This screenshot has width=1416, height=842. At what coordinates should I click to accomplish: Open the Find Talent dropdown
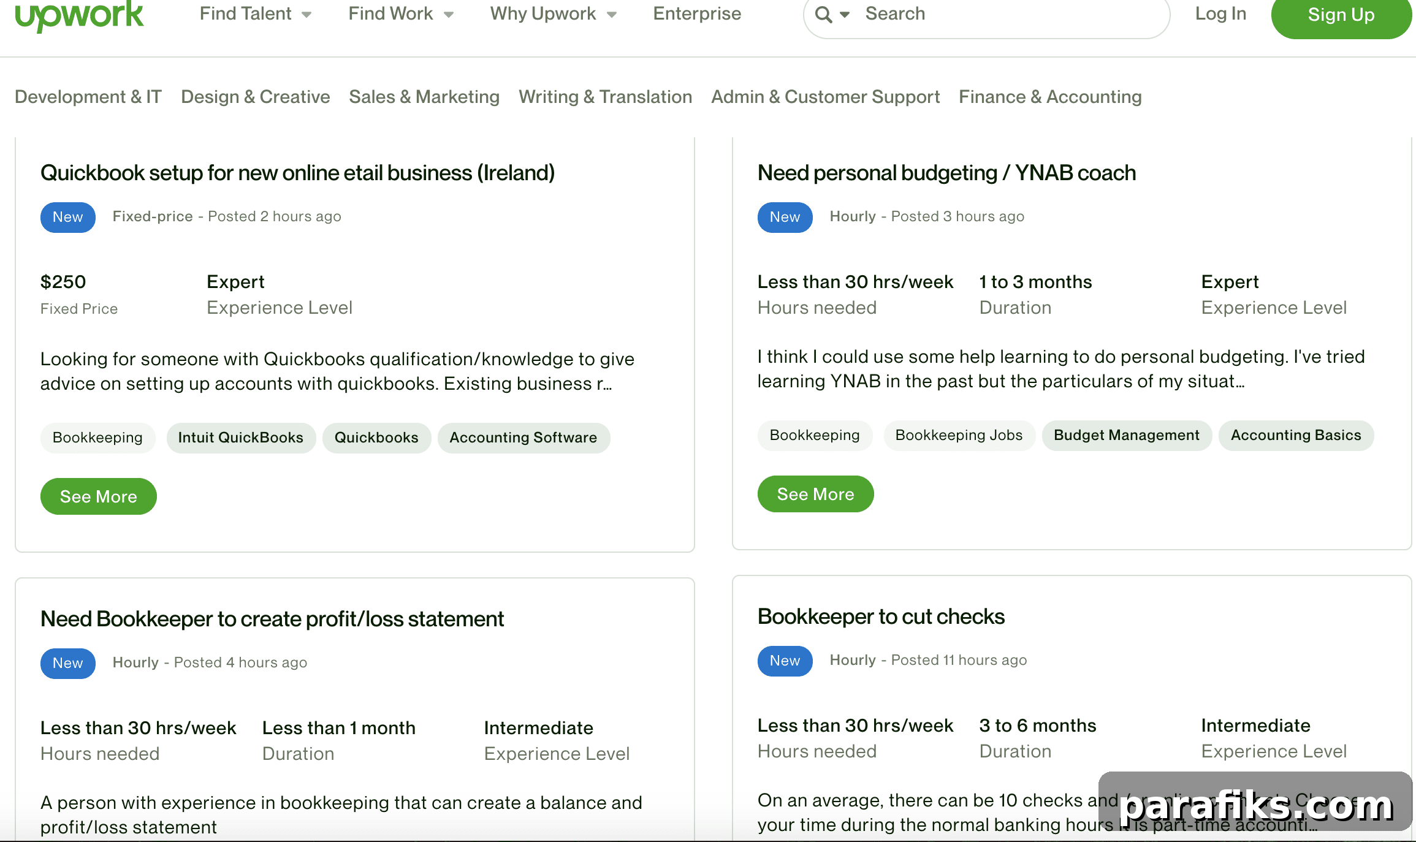point(256,13)
